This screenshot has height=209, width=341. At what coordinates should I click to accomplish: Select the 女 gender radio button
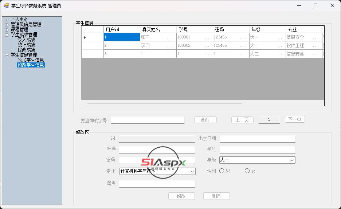tap(247, 171)
